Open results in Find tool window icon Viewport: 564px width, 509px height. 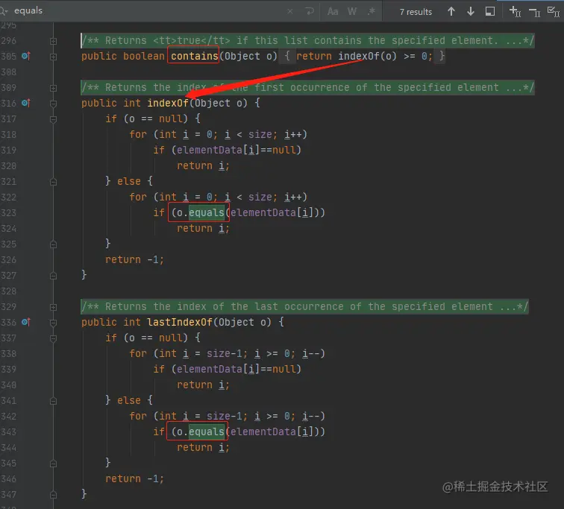490,11
